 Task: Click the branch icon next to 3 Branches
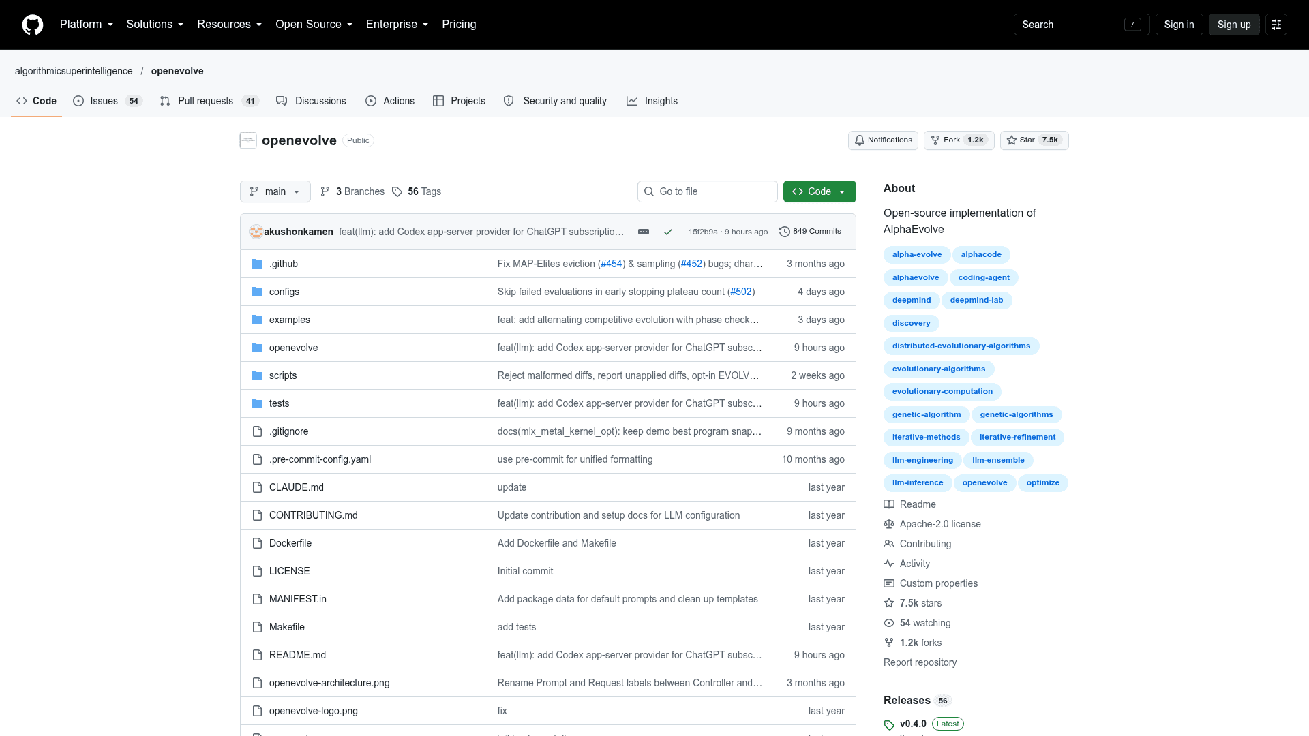click(325, 191)
